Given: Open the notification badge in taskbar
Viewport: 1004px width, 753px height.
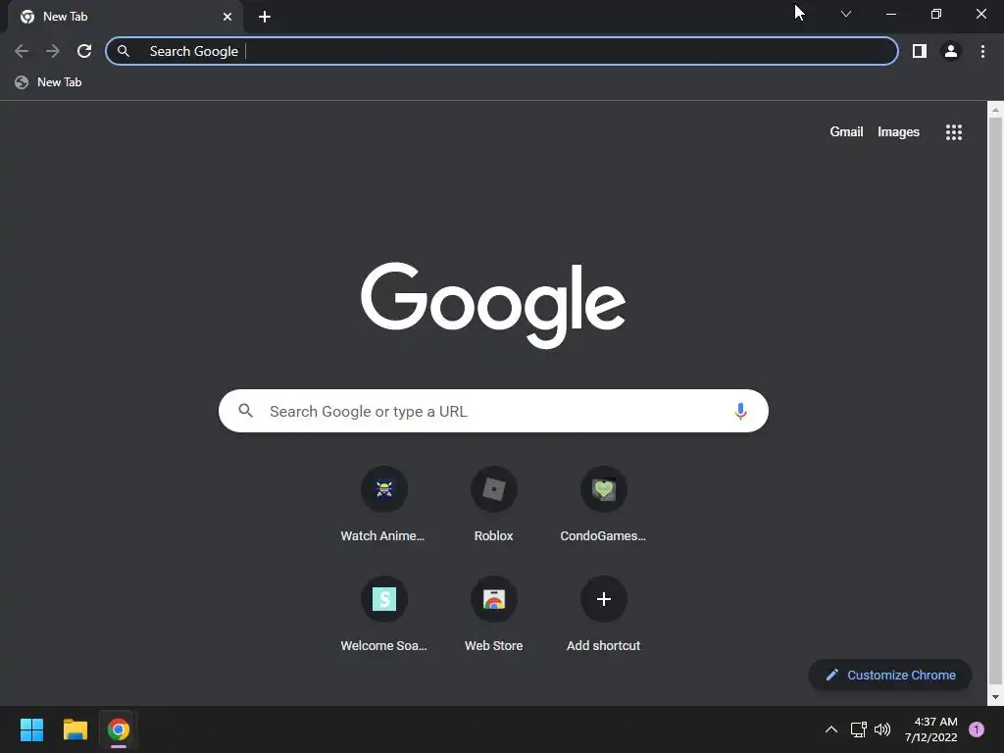Looking at the screenshot, I should coord(977,729).
